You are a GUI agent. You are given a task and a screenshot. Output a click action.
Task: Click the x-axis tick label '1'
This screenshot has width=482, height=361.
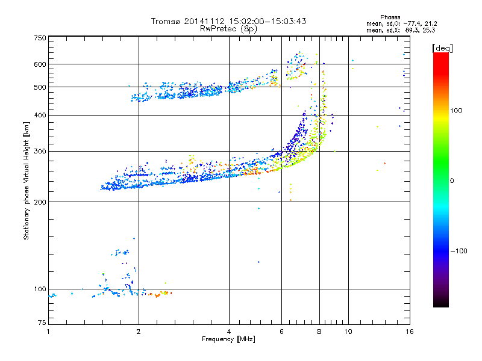[48, 332]
